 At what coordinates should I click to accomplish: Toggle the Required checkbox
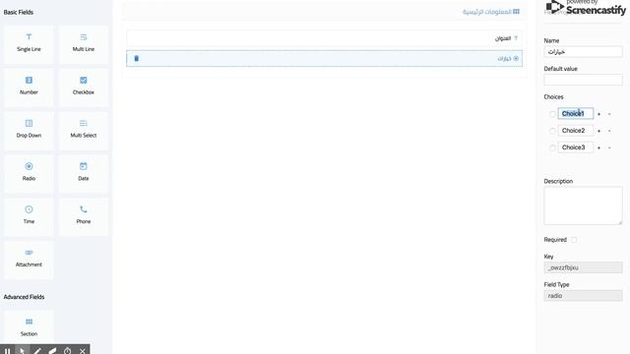tap(574, 240)
